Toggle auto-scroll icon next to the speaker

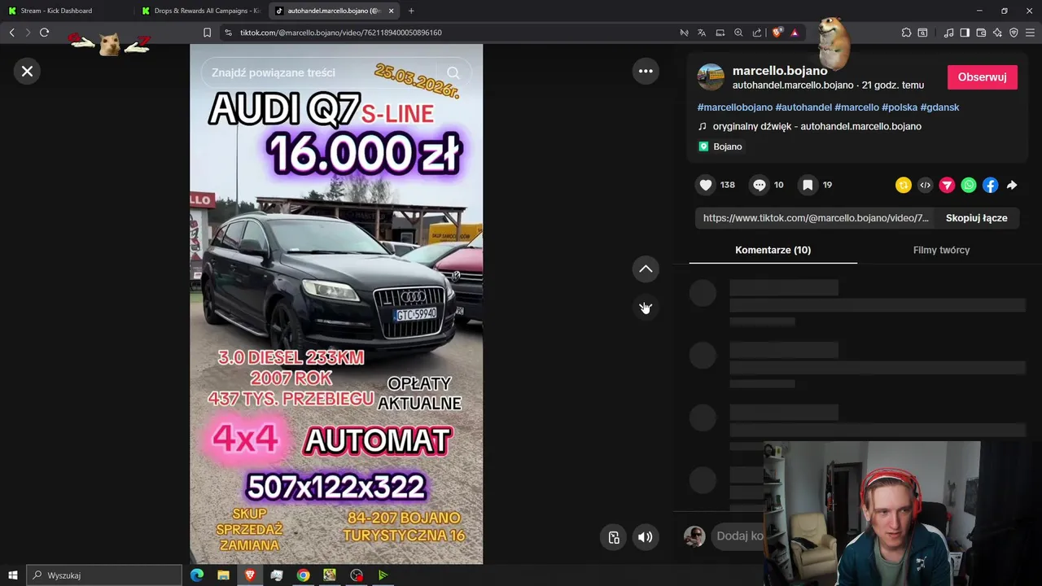pos(614,537)
